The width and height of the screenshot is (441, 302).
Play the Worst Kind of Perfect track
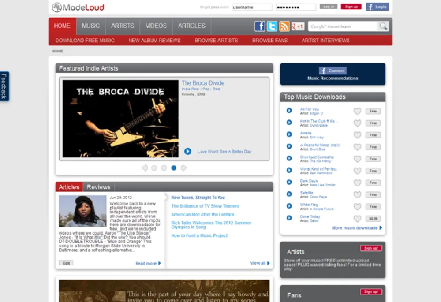point(289,170)
